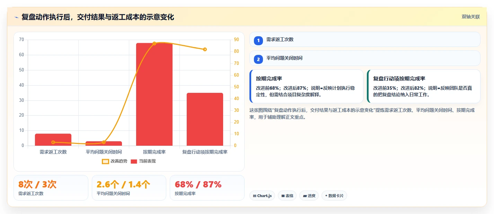Click the 8次 / 3次 stat card
494x214 pixels.
[51, 188]
